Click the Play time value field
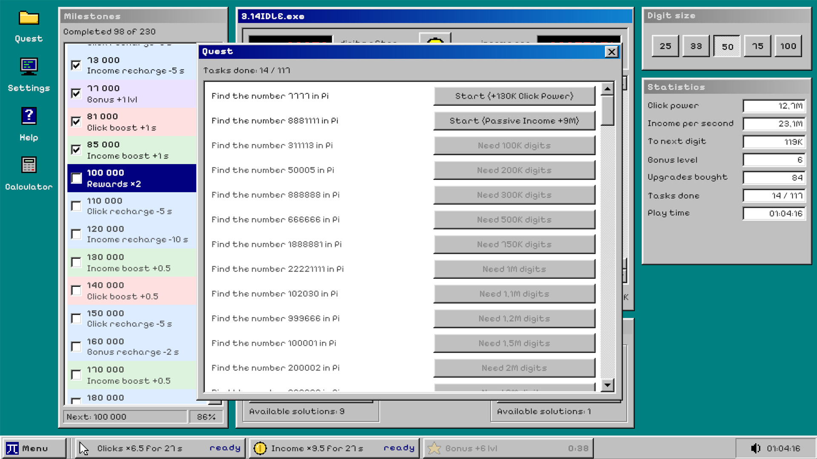Screen dimensions: 817x459 point(774,213)
